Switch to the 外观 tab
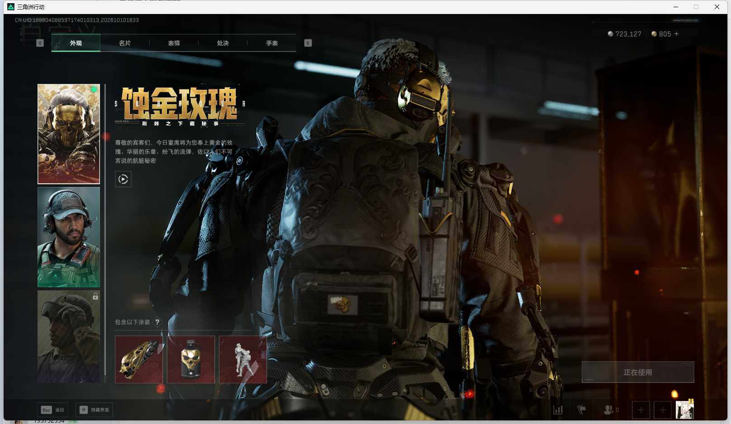 pyautogui.click(x=76, y=43)
